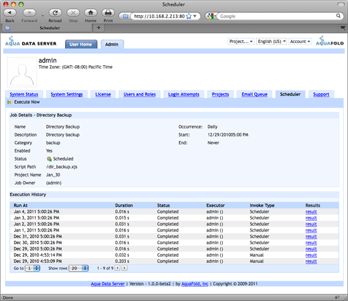348x301 pixels.
Task: Click the Execute Now play icon
Action: pyautogui.click(x=9, y=102)
